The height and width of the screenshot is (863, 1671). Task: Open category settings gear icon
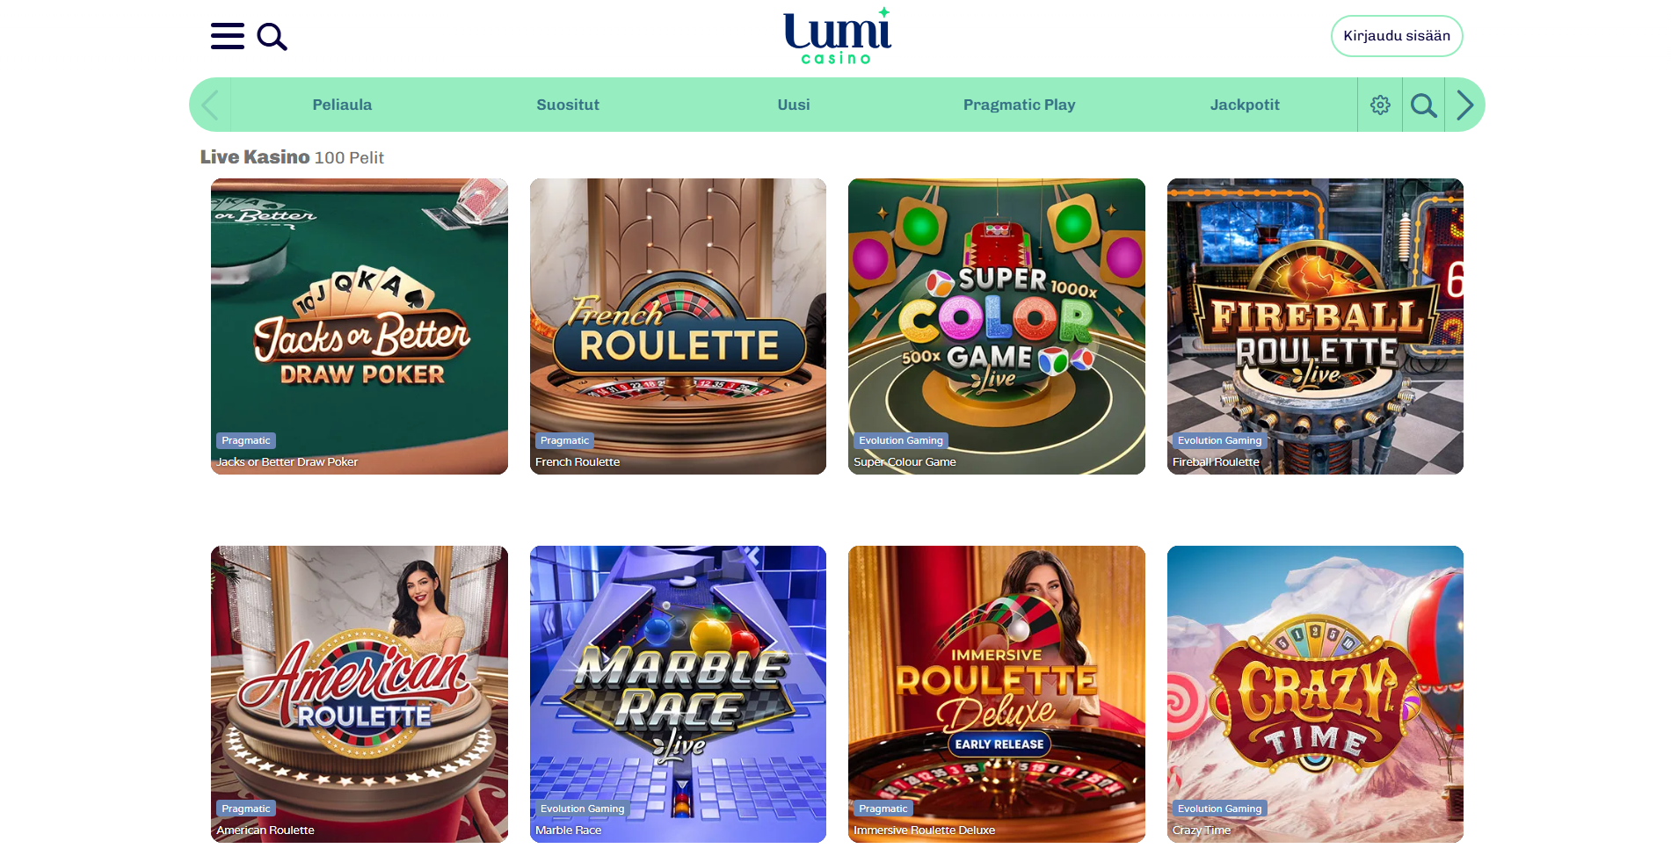coord(1380,105)
